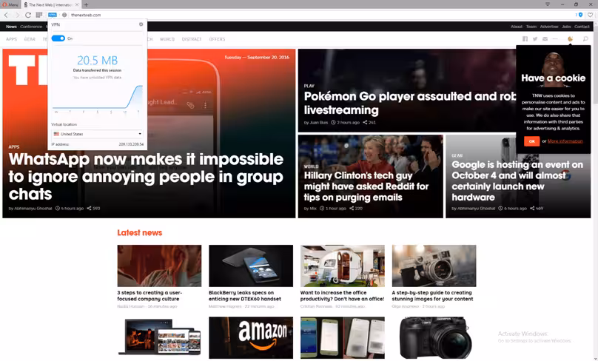Screen dimensions: 598x361
Task: Open the Opera Menu button
Action: pyautogui.click(x=10, y=4)
